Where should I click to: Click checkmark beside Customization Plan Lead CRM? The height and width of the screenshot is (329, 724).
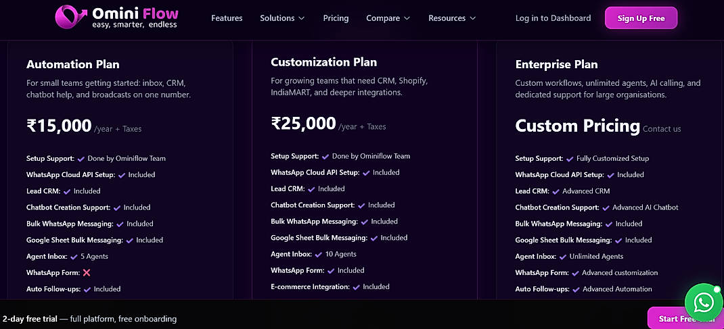(311, 189)
